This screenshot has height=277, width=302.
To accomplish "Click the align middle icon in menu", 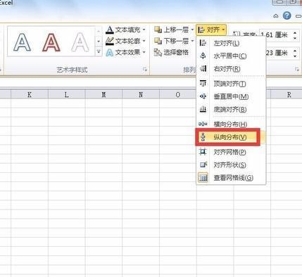I will pos(203,96).
